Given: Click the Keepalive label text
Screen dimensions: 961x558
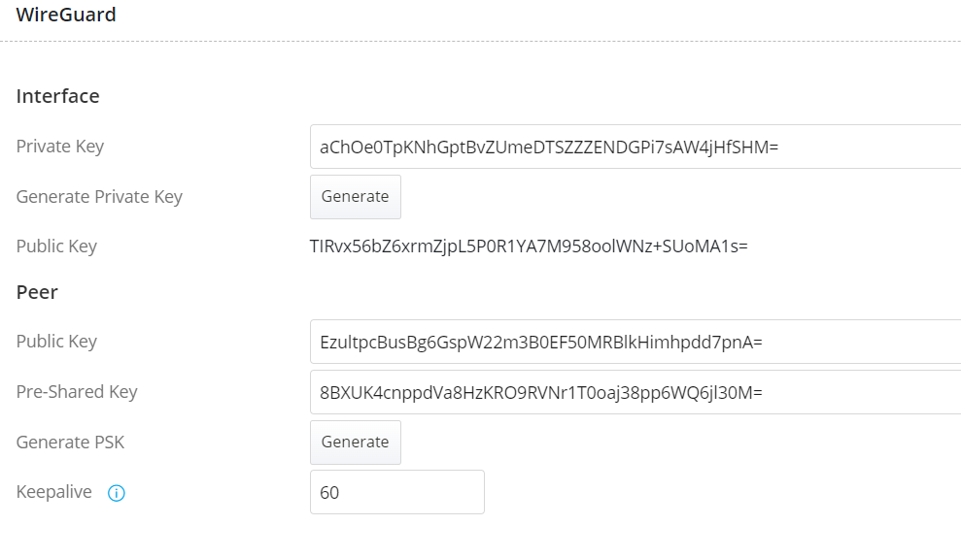Looking at the screenshot, I should coord(54,492).
